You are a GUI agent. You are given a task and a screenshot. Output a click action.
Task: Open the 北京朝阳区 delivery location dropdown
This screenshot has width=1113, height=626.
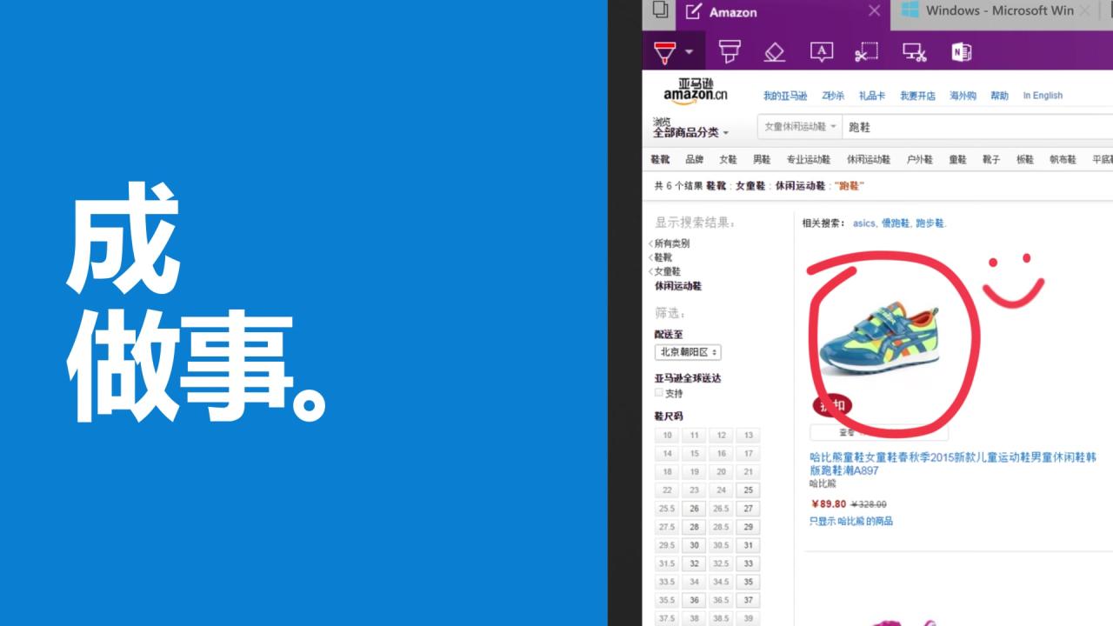[686, 352]
